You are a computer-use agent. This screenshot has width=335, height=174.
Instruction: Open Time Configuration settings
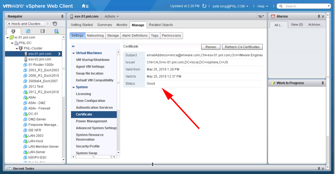[x=91, y=101]
